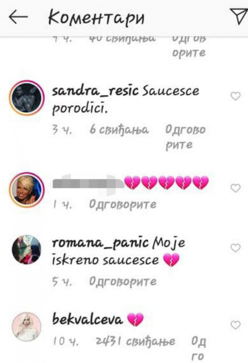
Task: Open direct messages paper plane icon
Action: click(x=239, y=17)
